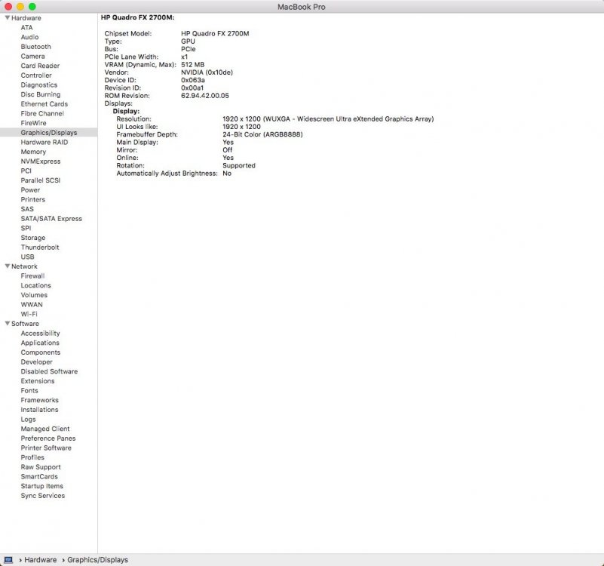604x566 pixels.
Task: Select Printer Software in the sidebar
Action: pos(46,448)
